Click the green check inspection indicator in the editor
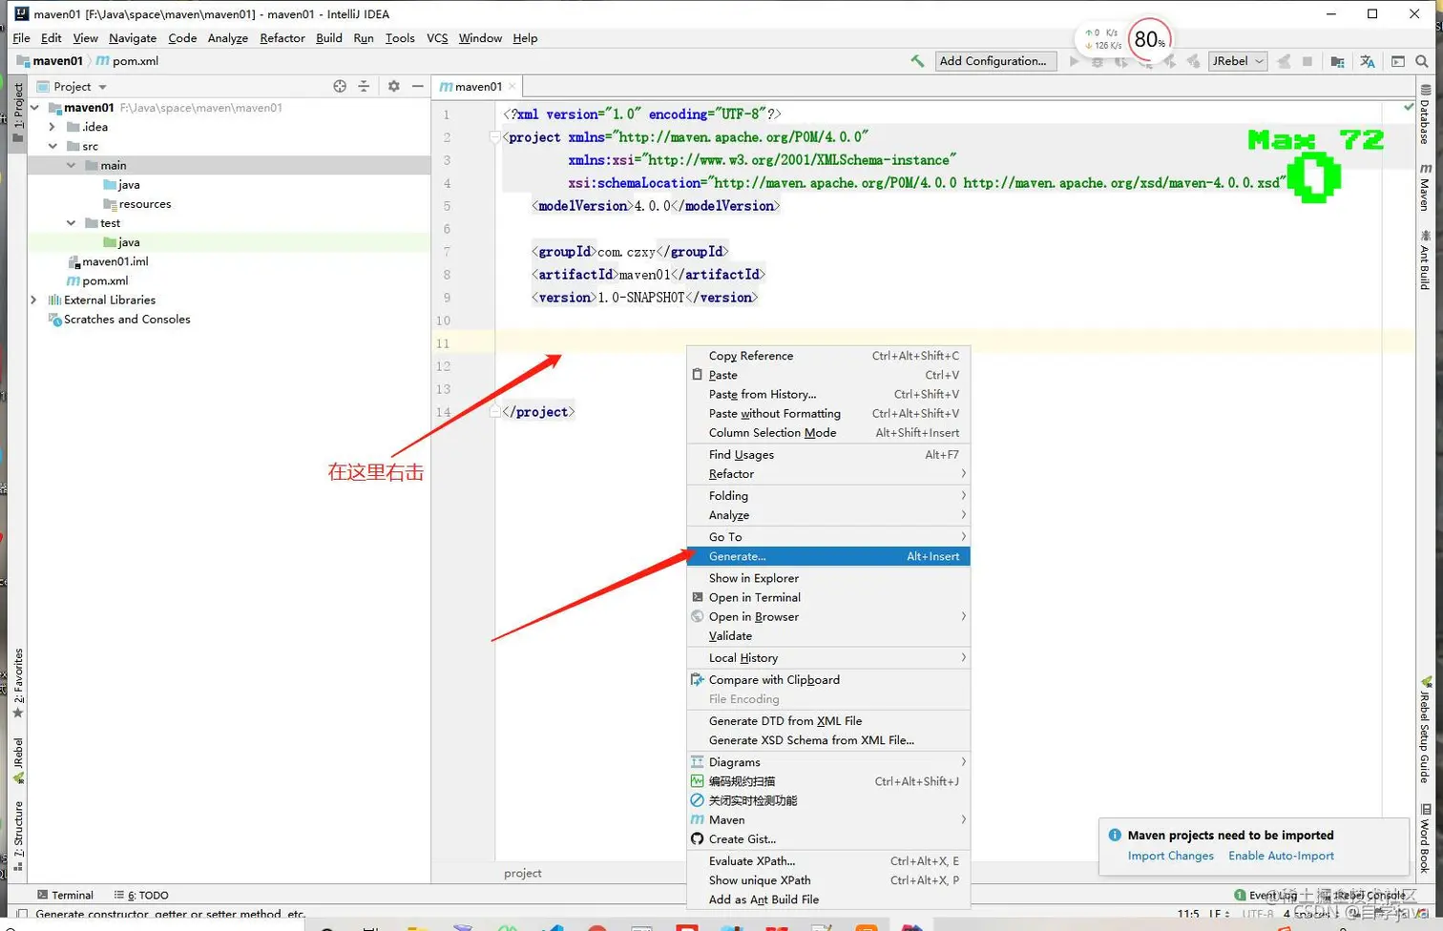This screenshot has height=931, width=1443. tap(1409, 107)
